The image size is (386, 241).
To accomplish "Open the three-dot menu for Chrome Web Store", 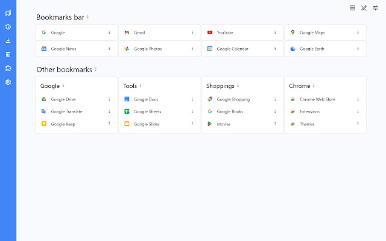I will (x=358, y=99).
